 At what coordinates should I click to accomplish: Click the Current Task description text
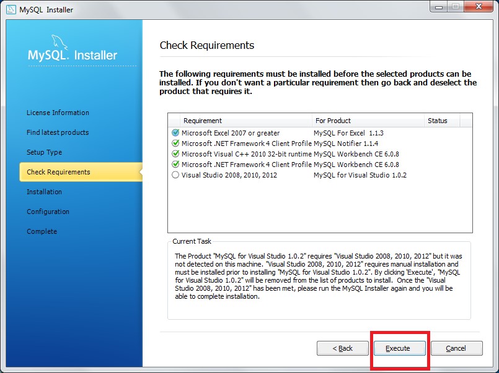click(318, 276)
